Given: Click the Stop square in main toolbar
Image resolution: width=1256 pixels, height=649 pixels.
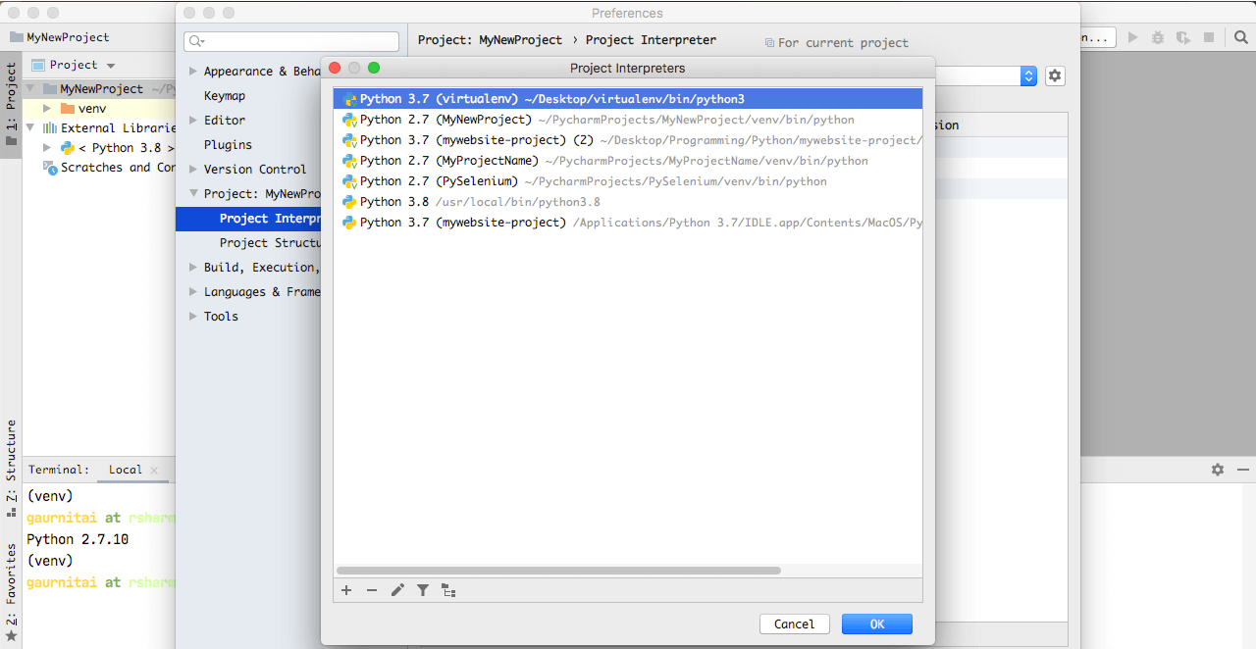Looking at the screenshot, I should [x=1209, y=37].
